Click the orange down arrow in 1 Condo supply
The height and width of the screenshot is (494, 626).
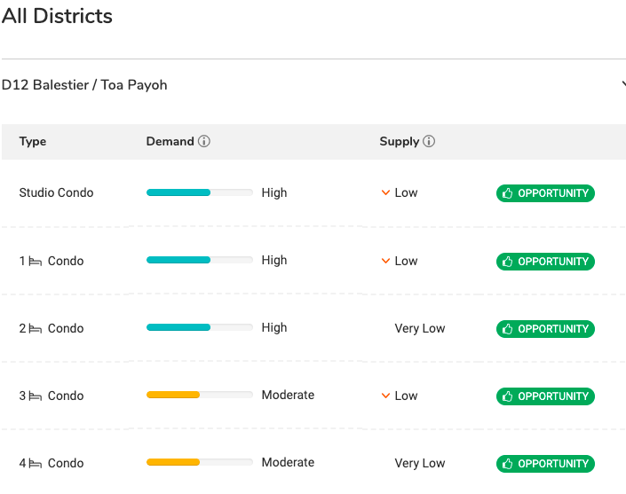point(385,262)
